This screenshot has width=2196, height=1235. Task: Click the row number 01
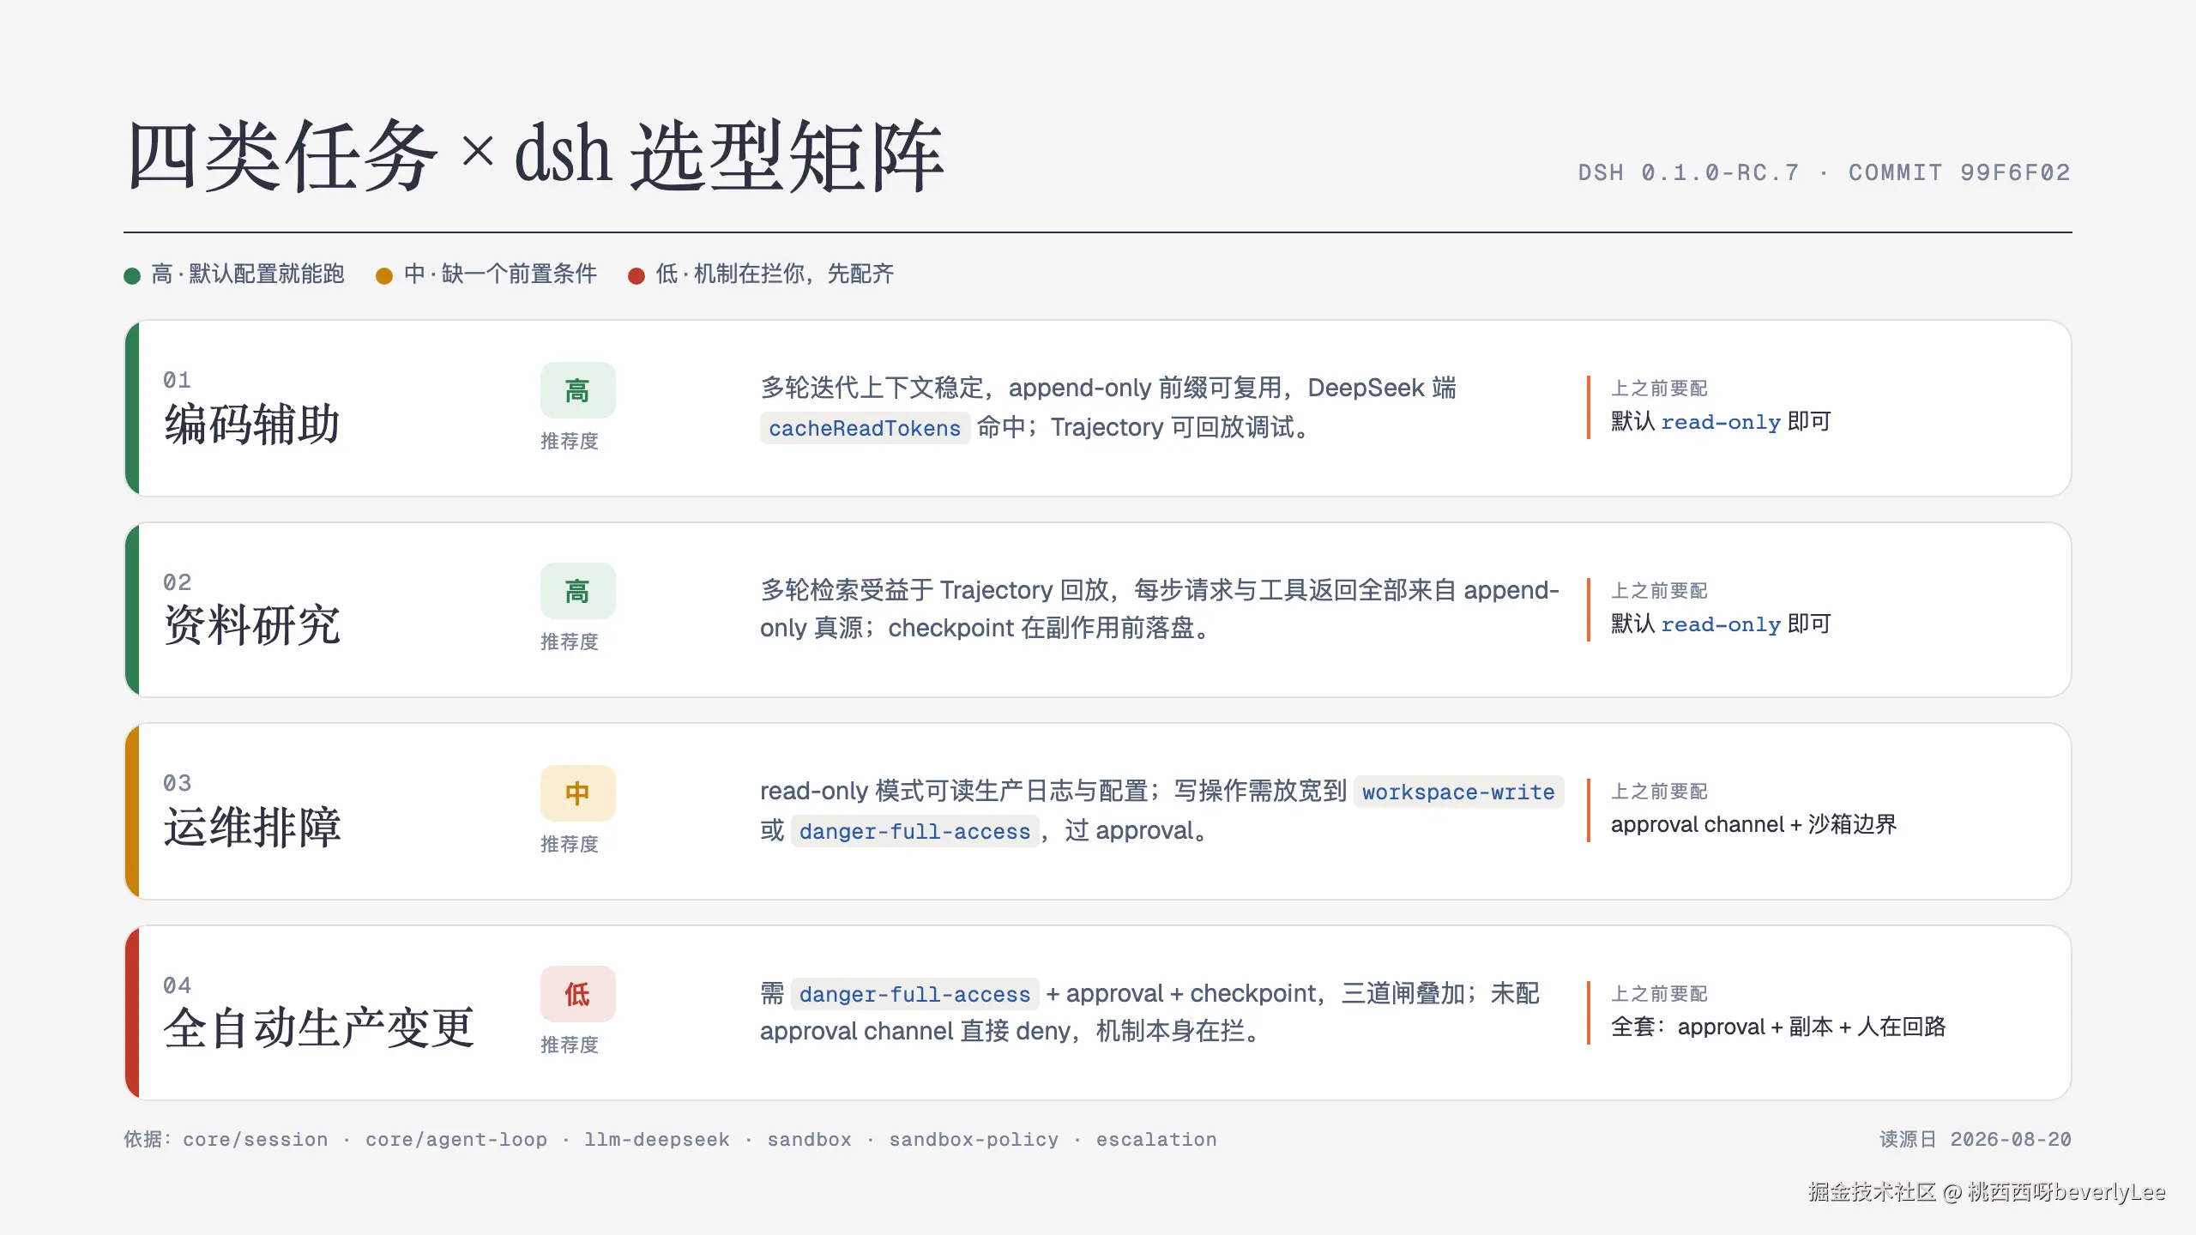click(x=178, y=380)
